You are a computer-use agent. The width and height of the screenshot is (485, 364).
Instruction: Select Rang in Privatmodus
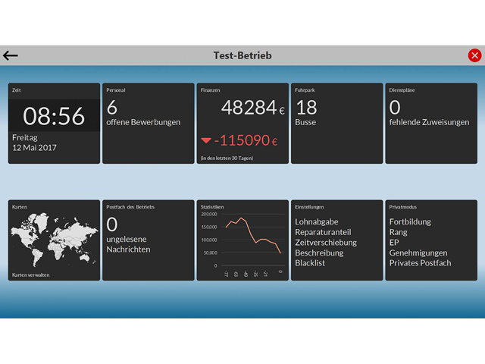tap(398, 232)
